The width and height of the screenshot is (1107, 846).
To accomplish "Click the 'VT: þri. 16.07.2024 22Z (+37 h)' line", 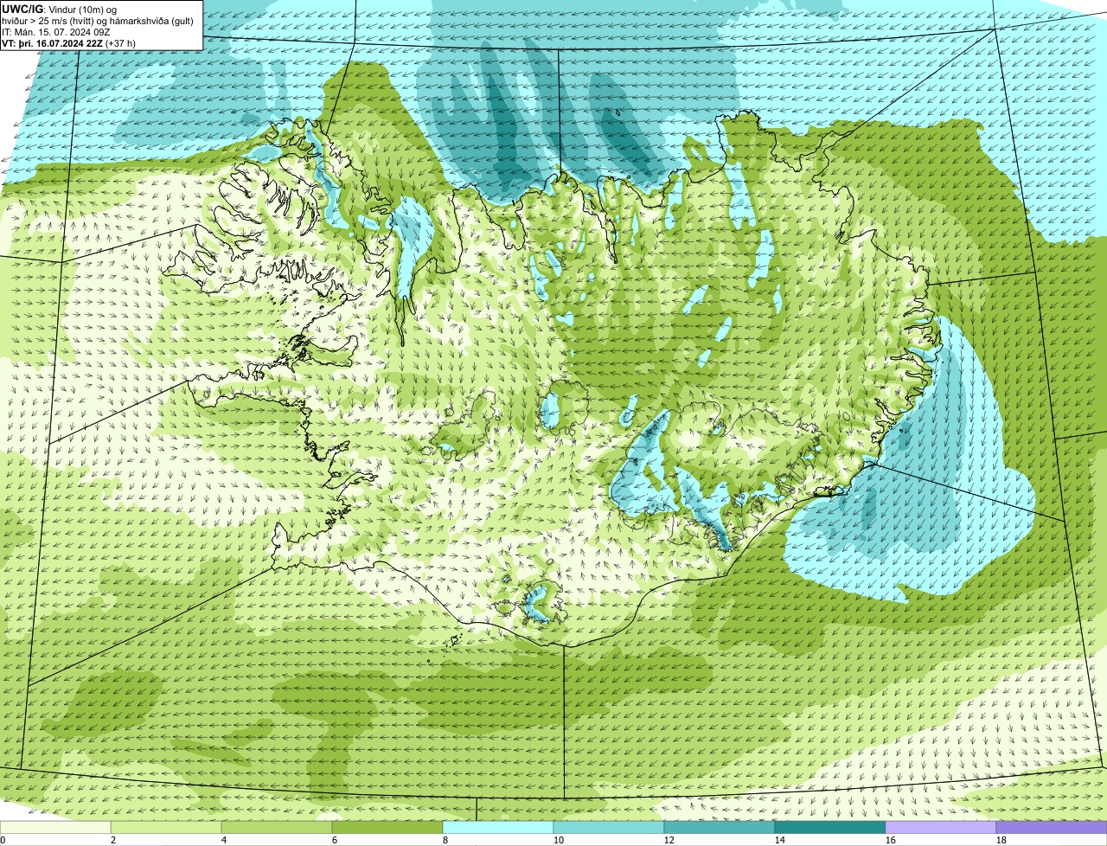I will tap(69, 42).
